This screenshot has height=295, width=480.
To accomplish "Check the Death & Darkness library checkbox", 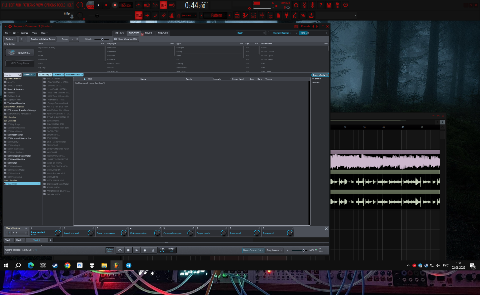I will (5, 89).
